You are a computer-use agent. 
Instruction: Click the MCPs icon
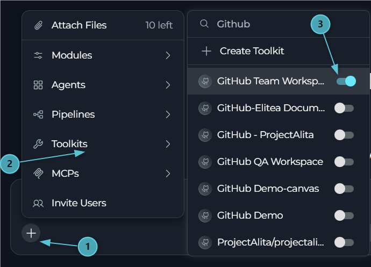point(38,174)
